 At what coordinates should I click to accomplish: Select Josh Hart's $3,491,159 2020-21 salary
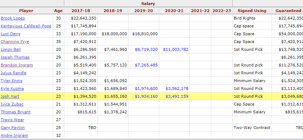177,96
